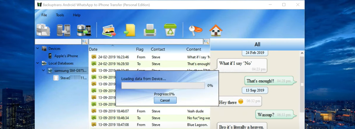Collapse the Local Databases node
Viewport: 355px width, 129px height.
pos(37,63)
